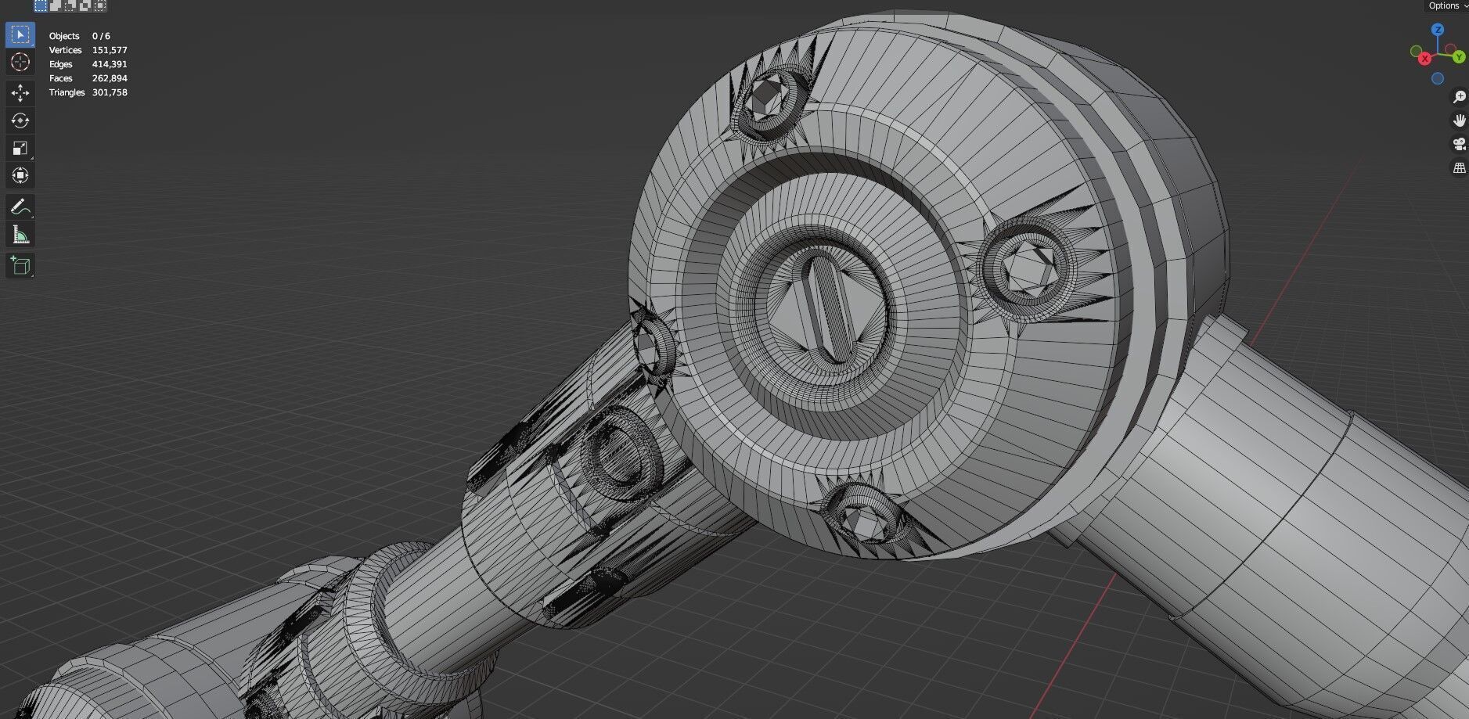Screen dimensions: 1469x719
Task: Toggle the camera view button
Action: [1460, 144]
